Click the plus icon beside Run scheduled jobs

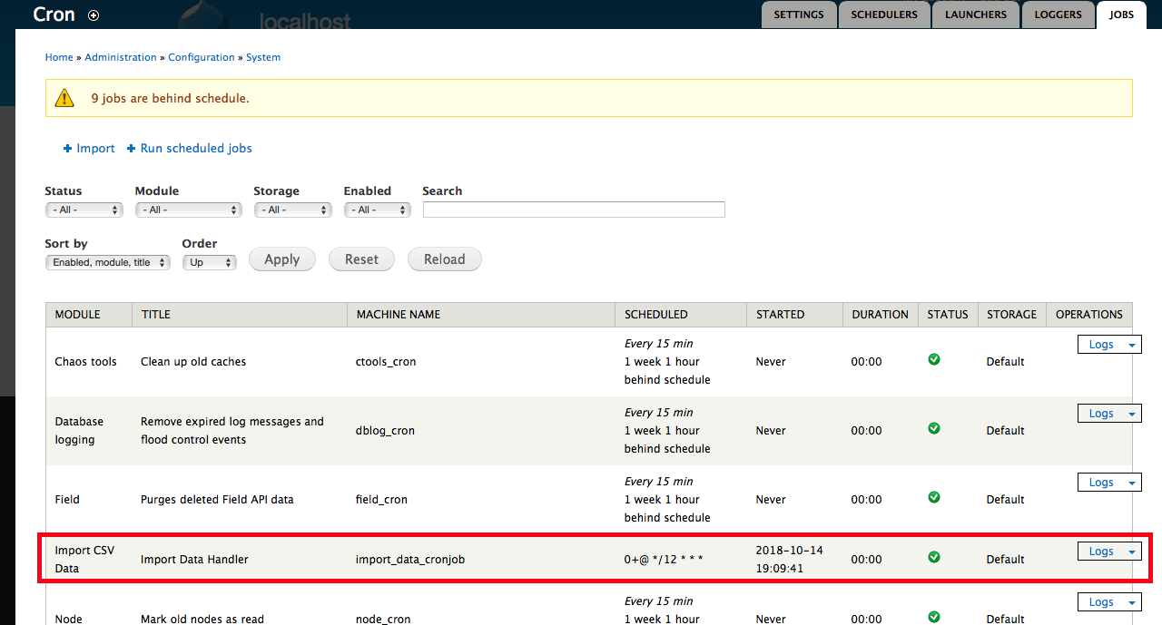pos(130,148)
